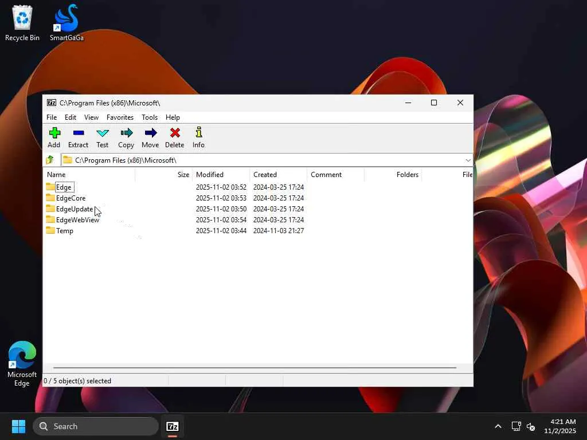Select the Edge folder icon
This screenshot has width=587, height=440.
coord(50,187)
